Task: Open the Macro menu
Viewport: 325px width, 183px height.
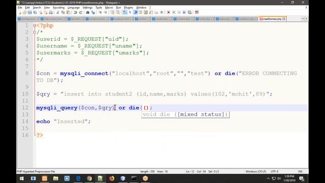Action: point(109,8)
